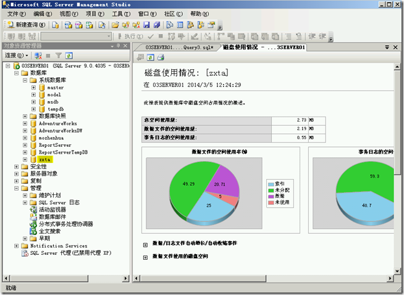This screenshot has width=404, height=295.
Task: Expand 数据/日志文件自动增长/自动收缩事件 section
Action: [x=145, y=245]
